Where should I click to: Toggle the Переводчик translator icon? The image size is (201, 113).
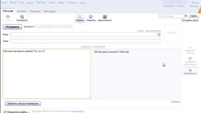click(190, 72)
